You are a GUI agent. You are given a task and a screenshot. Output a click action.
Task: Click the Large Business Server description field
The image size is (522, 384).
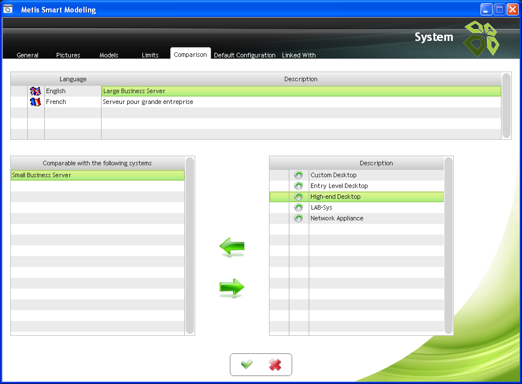pos(301,91)
